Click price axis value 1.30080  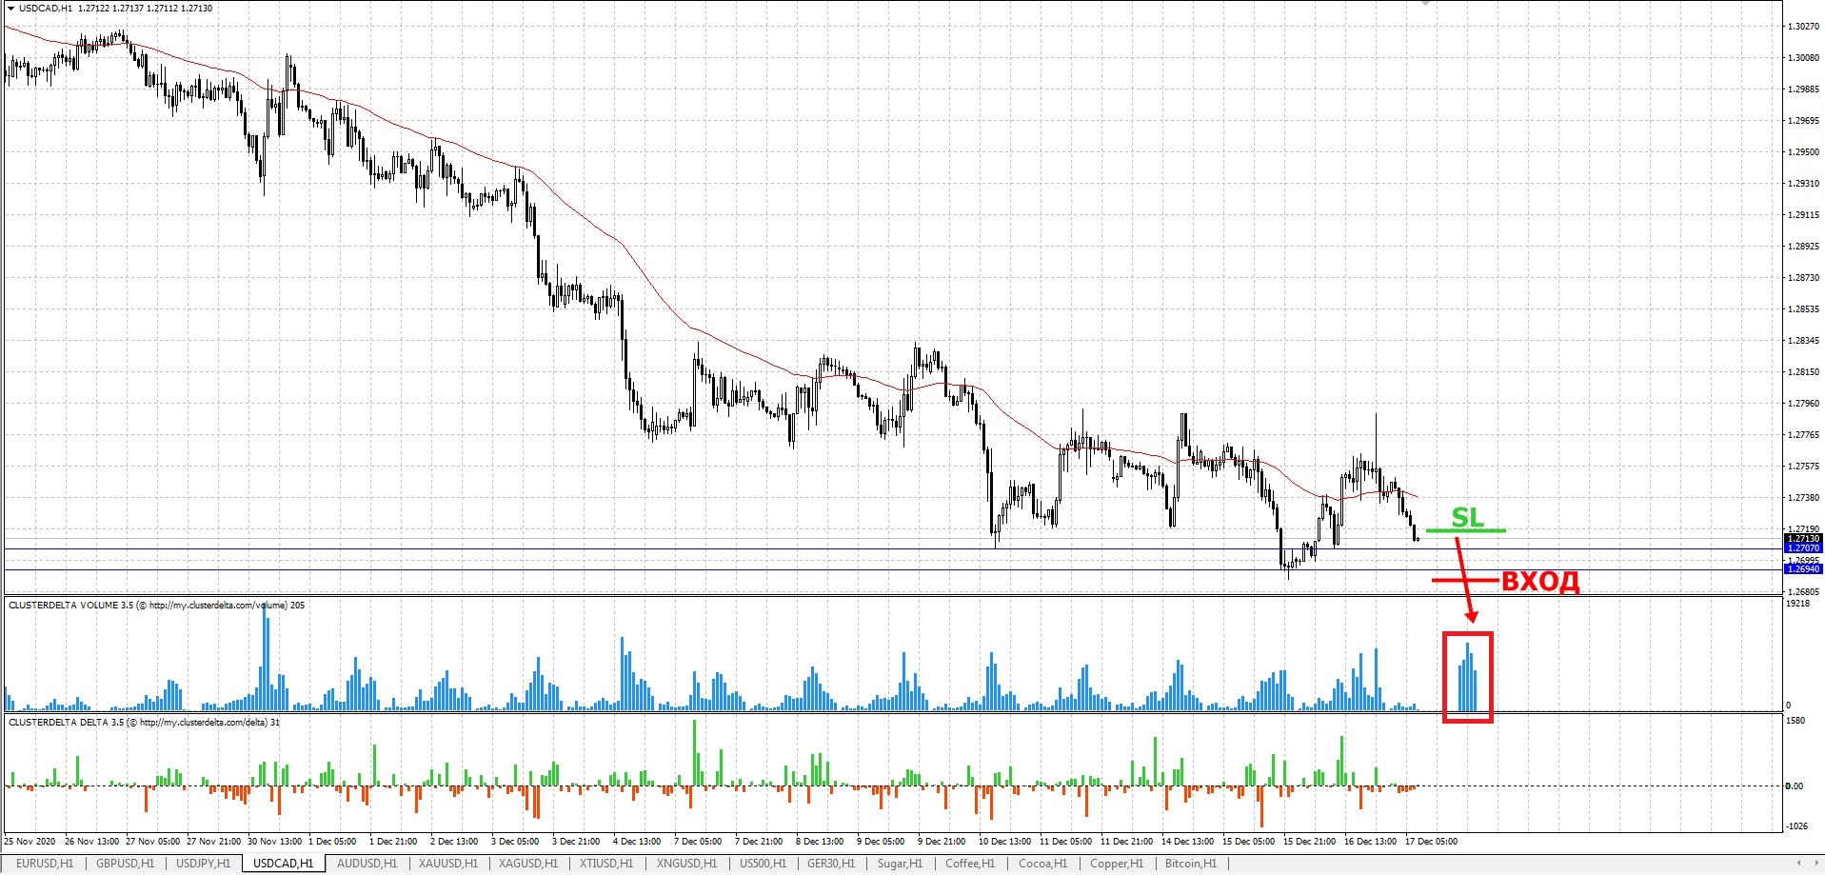click(x=1803, y=58)
